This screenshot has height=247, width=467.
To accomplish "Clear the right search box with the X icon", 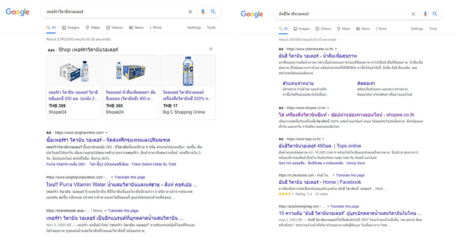I will tap(413, 14).
